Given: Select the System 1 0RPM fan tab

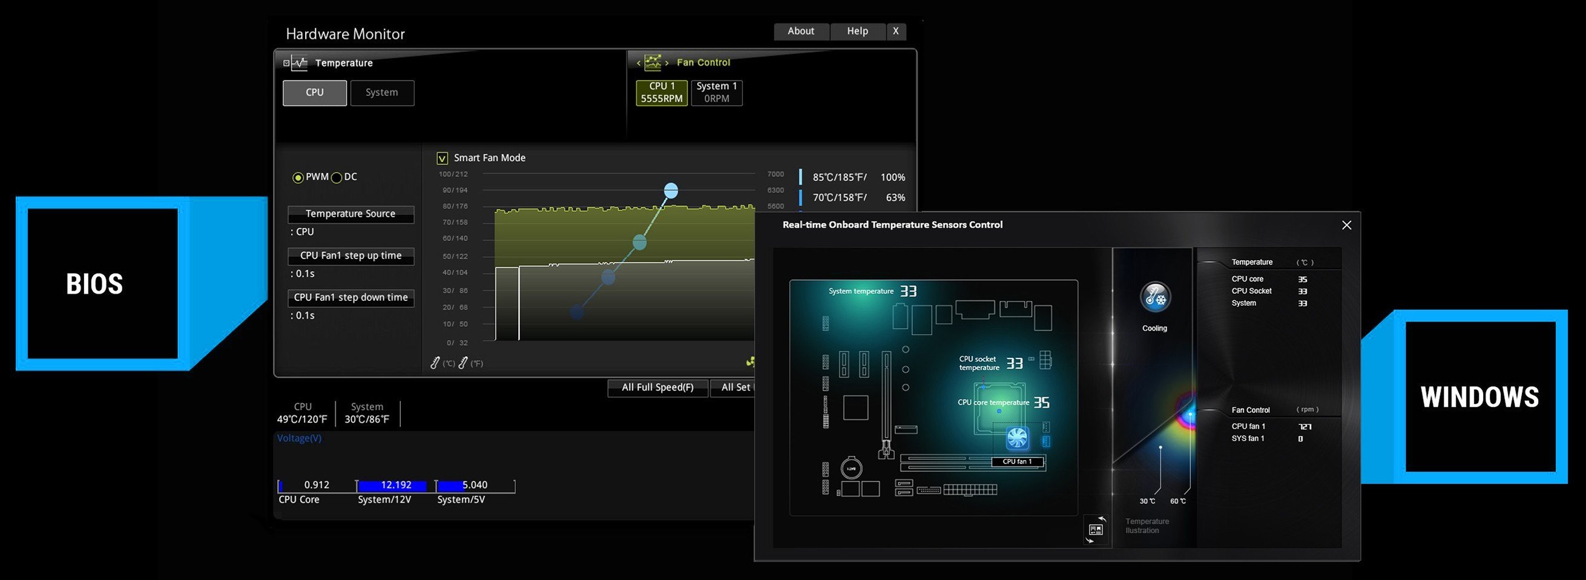Looking at the screenshot, I should tap(716, 93).
